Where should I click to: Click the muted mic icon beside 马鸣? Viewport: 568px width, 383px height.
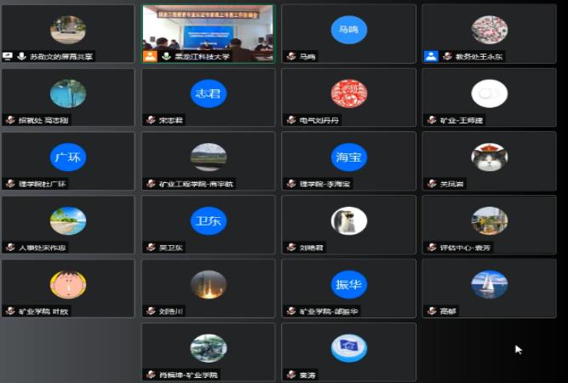click(x=290, y=57)
